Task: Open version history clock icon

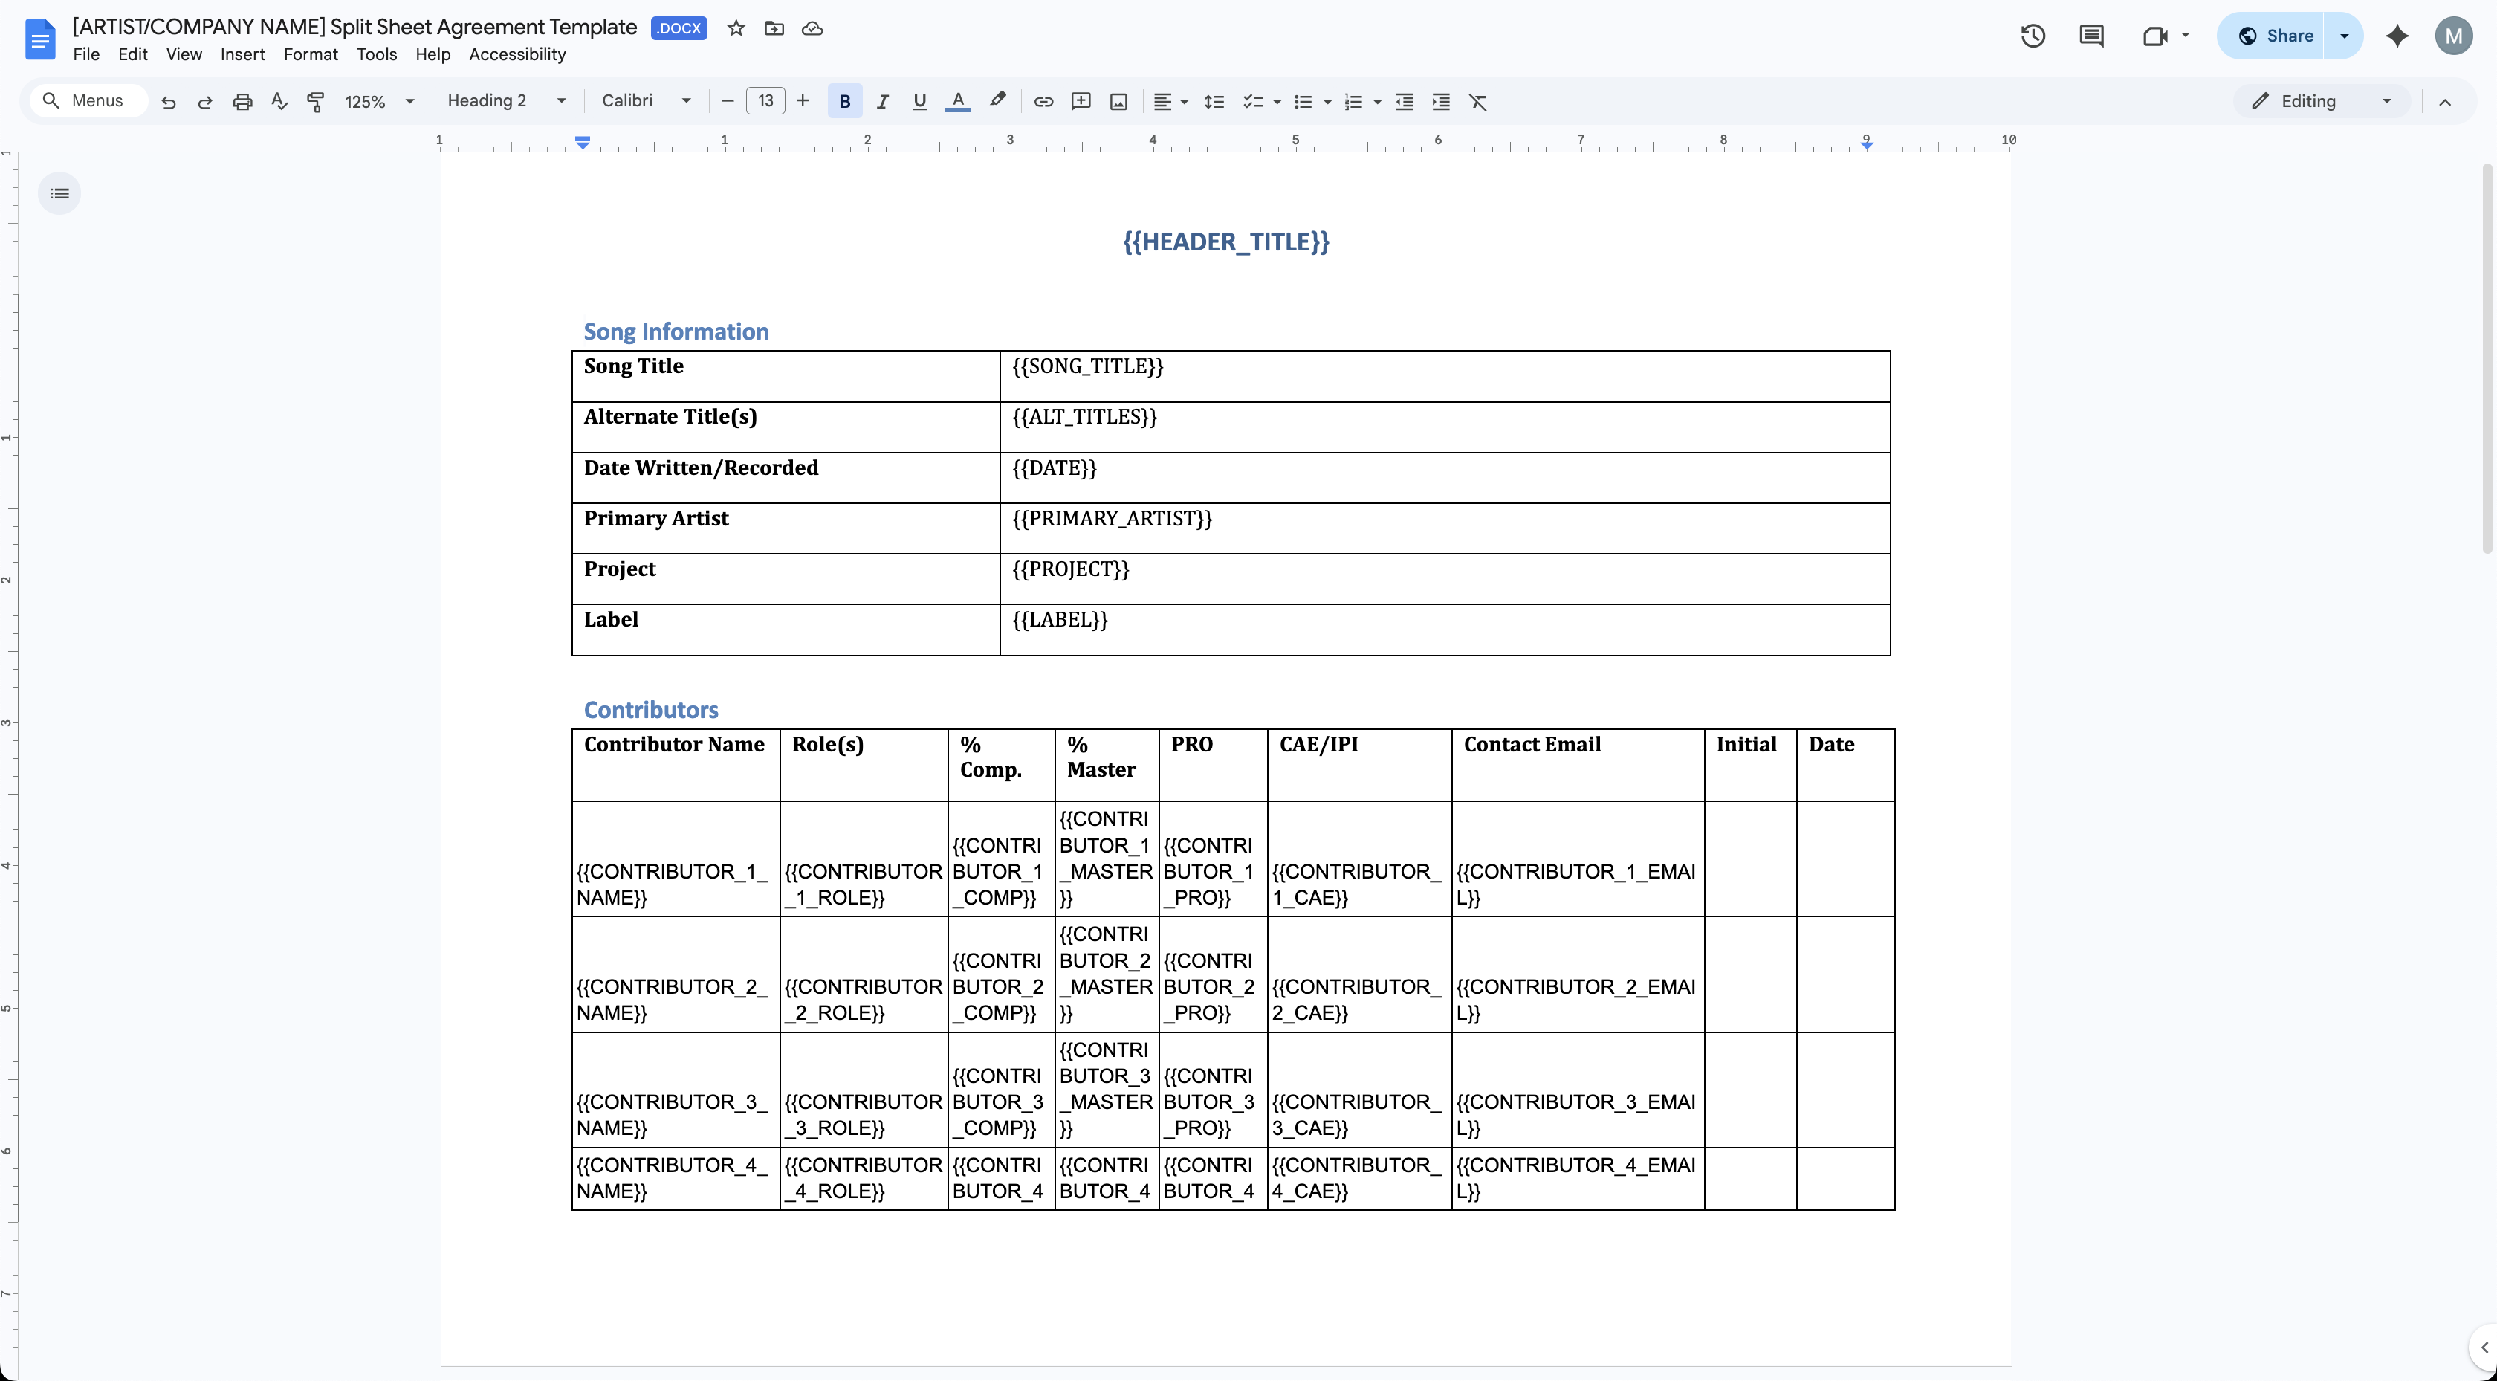Action: pos(2033,36)
